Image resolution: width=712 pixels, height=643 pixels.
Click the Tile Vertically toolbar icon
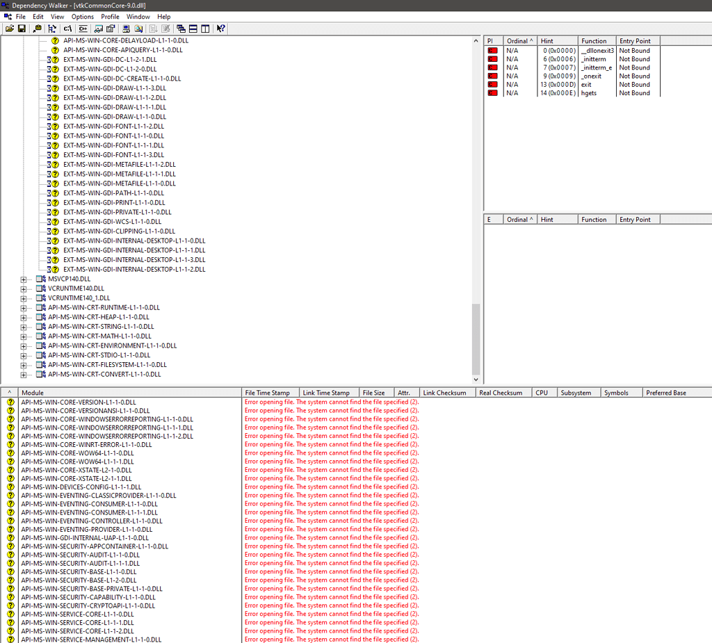[x=205, y=29]
